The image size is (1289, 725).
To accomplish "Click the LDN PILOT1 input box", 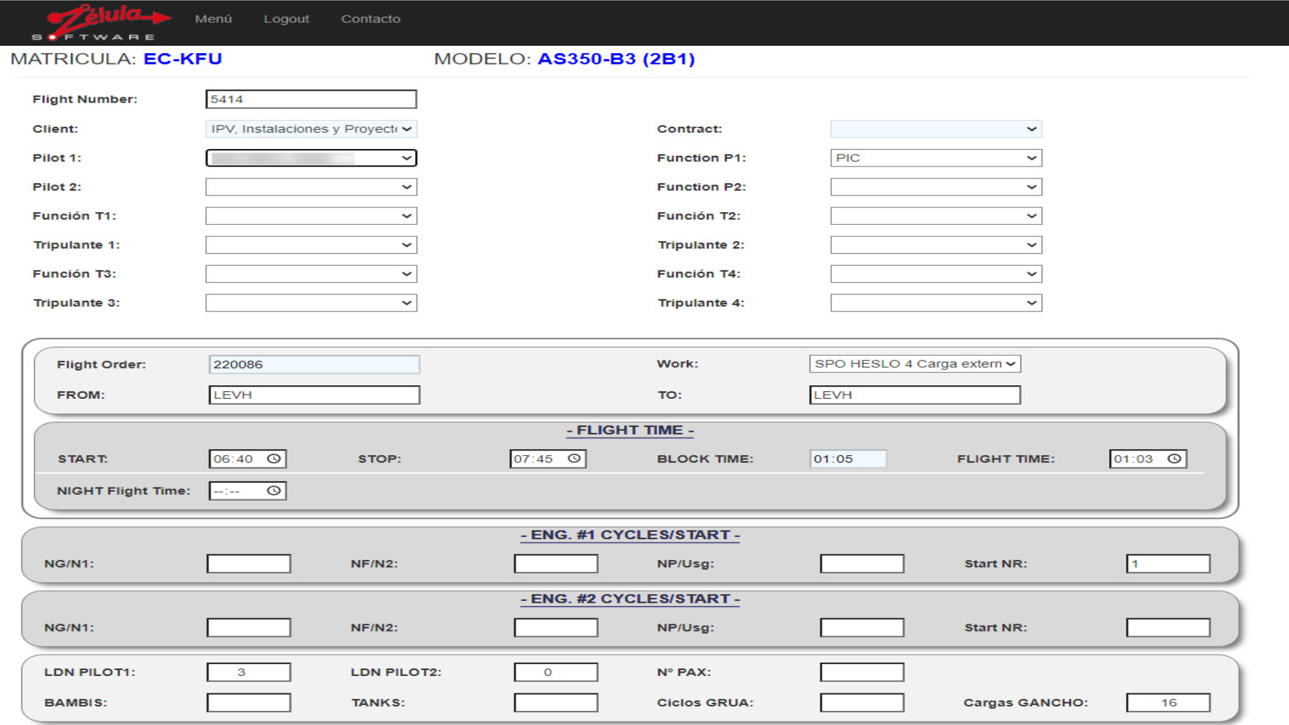I will tap(248, 672).
